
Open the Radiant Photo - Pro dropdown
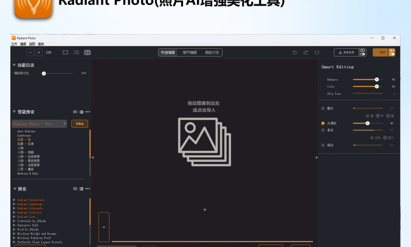coord(40,123)
